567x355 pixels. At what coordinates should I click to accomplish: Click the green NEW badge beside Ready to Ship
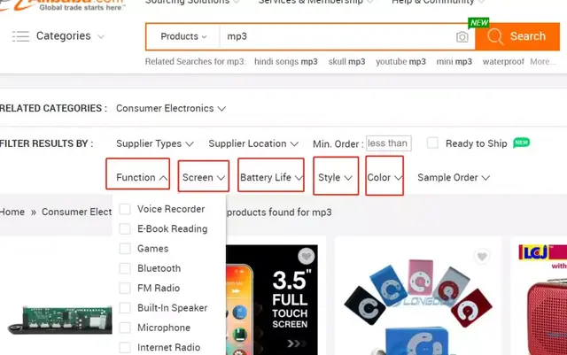coord(521,143)
